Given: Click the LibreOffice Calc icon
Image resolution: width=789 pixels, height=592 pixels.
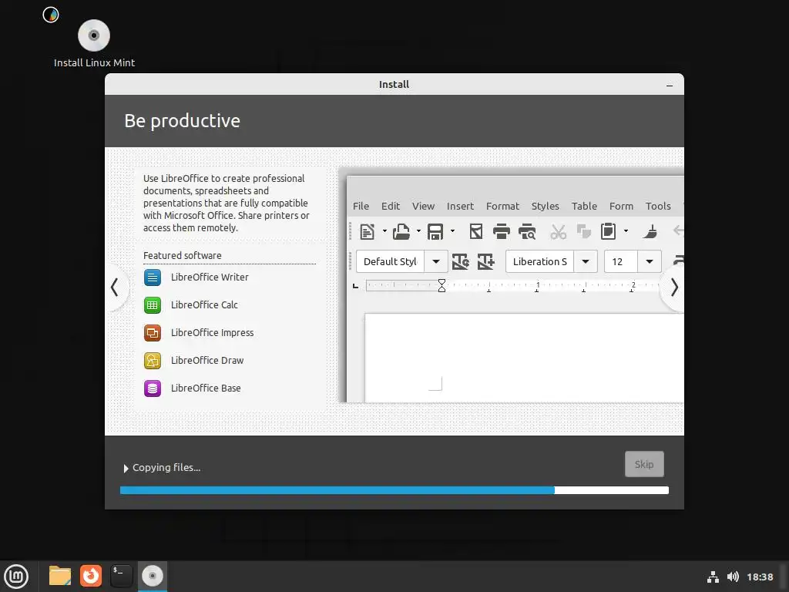Looking at the screenshot, I should tap(153, 305).
